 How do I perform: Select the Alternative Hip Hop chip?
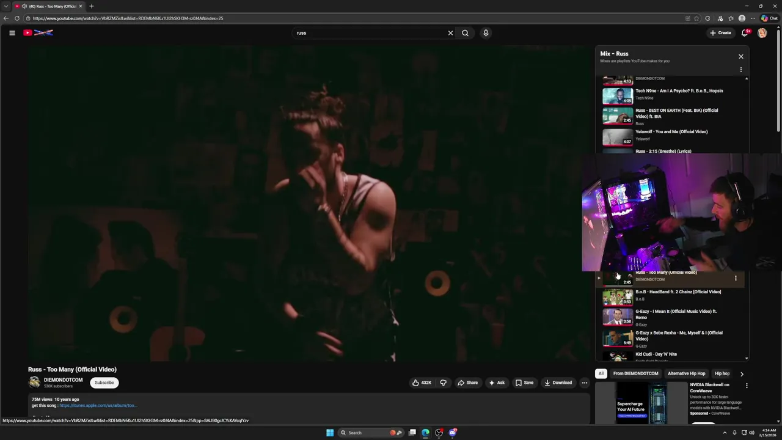(x=687, y=373)
